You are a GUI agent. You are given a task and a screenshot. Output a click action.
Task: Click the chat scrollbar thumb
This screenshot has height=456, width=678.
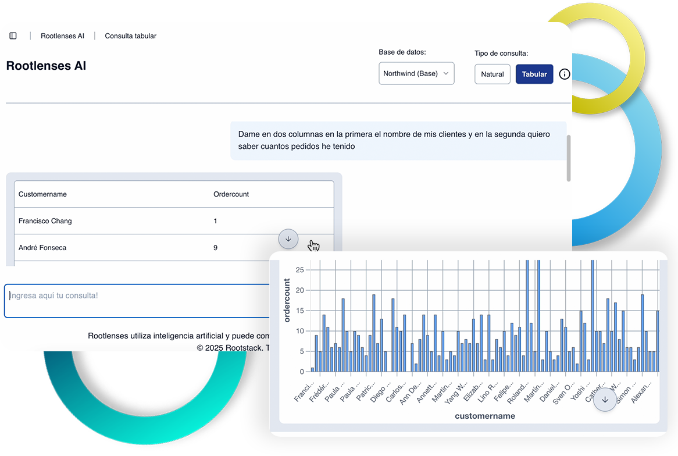[x=569, y=158]
